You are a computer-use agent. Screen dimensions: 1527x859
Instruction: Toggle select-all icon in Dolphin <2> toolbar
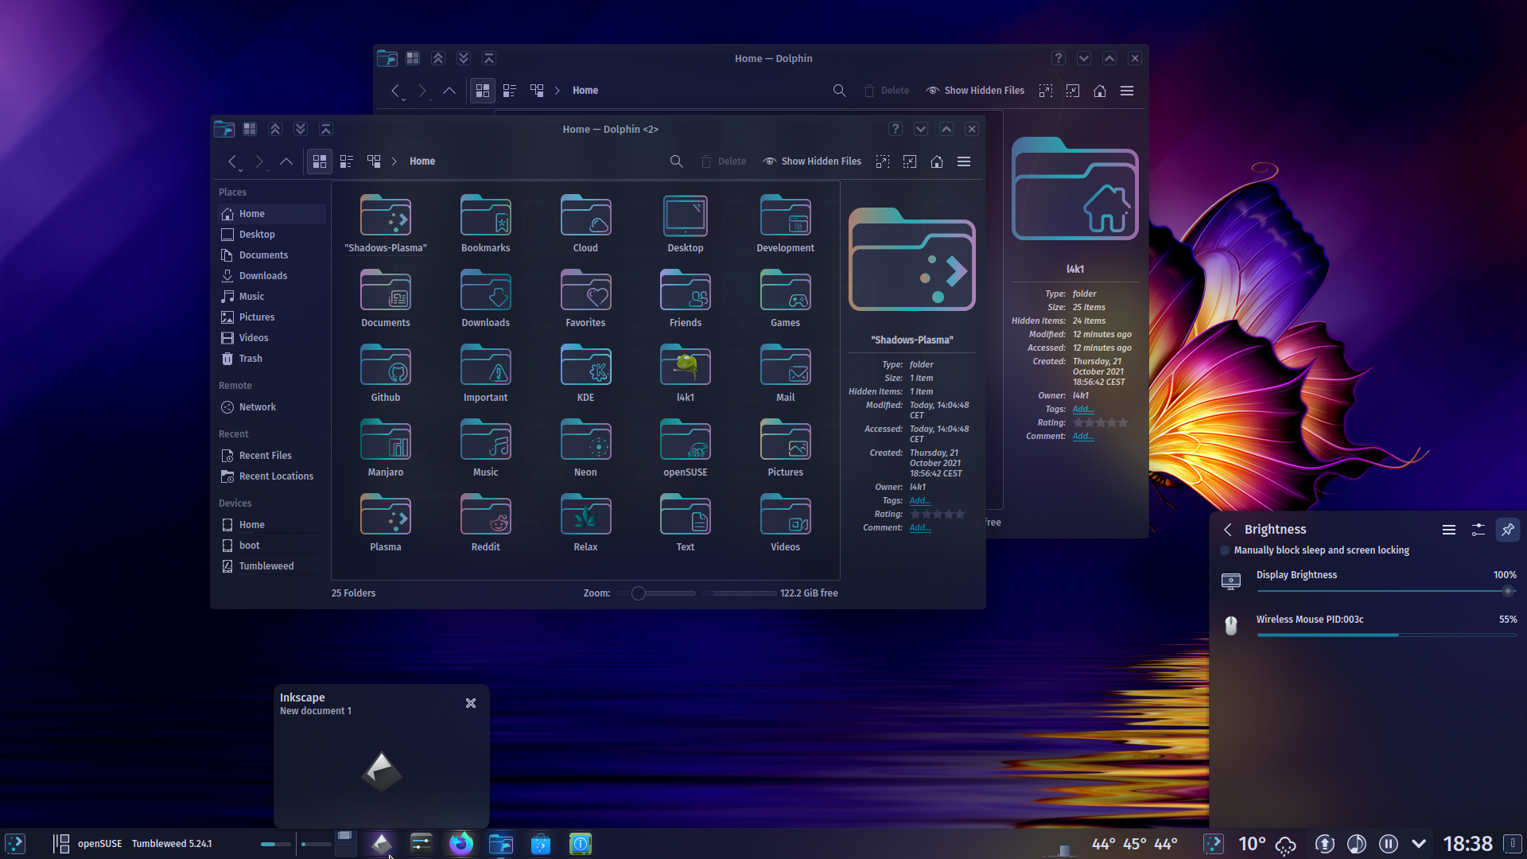[x=883, y=161]
